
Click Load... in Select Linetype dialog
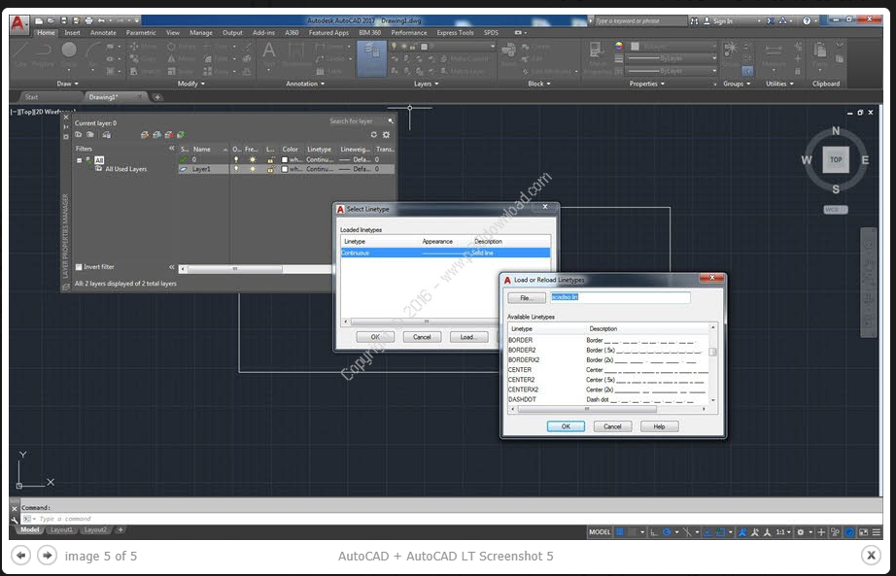click(x=468, y=337)
